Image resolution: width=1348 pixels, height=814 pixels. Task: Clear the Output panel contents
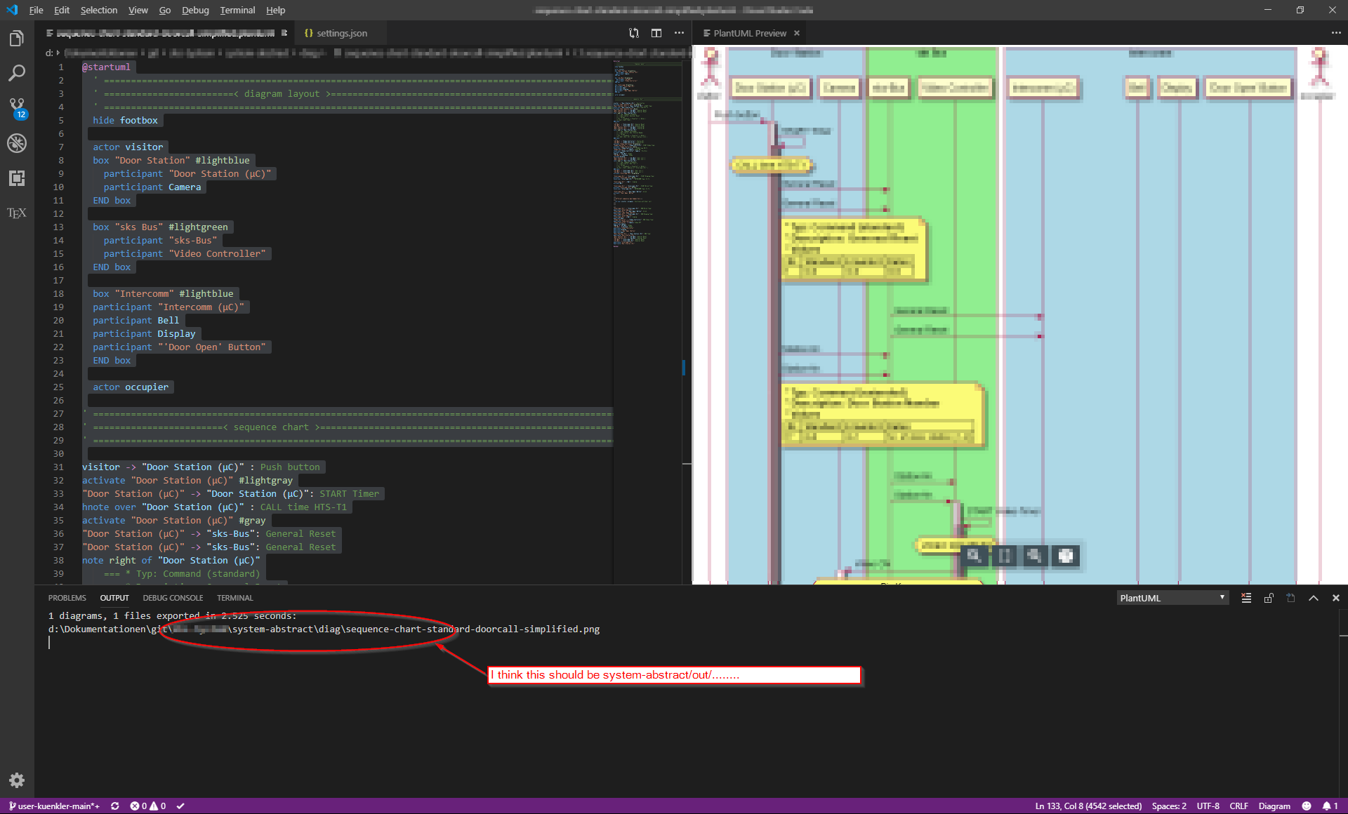pos(1246,598)
